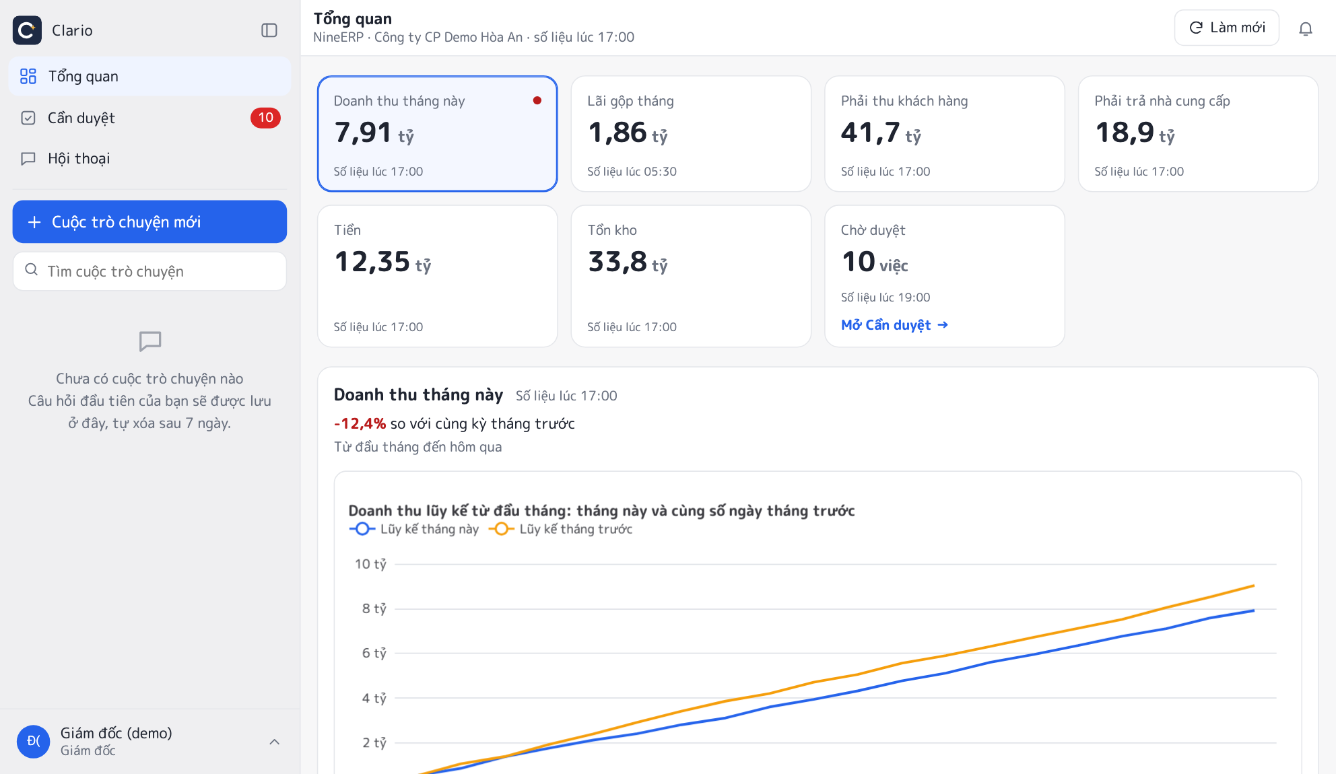Click the Tổng quan grid icon
The height and width of the screenshot is (774, 1336).
point(28,76)
